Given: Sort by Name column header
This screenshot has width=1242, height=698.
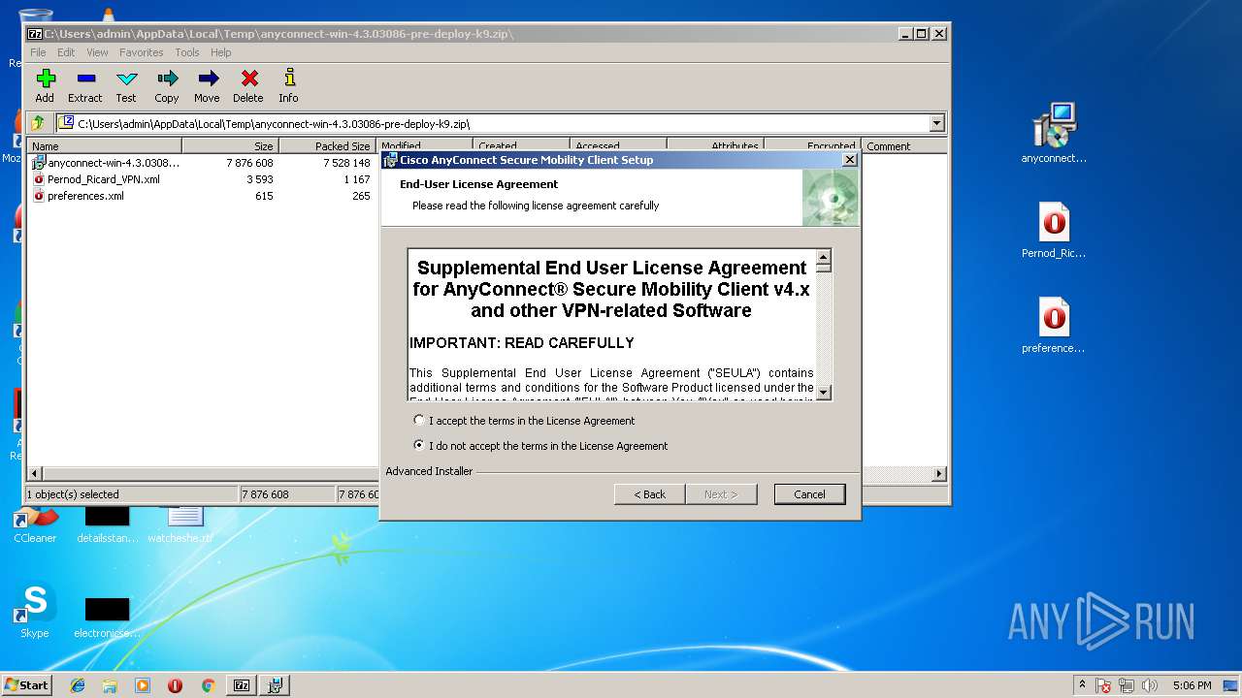Looking at the screenshot, I should pos(105,146).
